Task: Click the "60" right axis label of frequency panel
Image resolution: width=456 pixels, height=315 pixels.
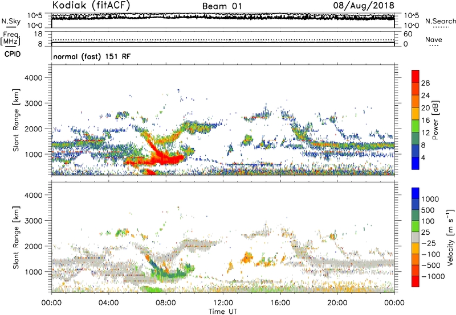Action: click(x=408, y=34)
